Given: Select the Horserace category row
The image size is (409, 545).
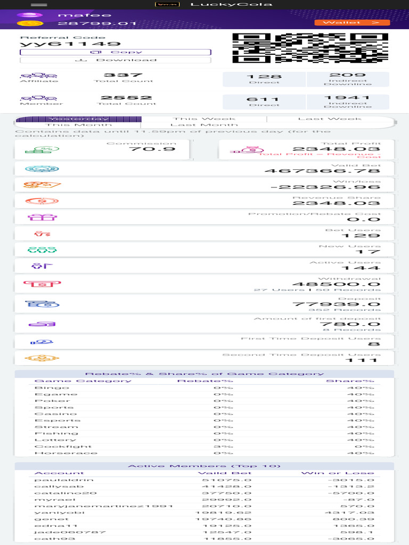Looking at the screenshot, I should click(204, 453).
